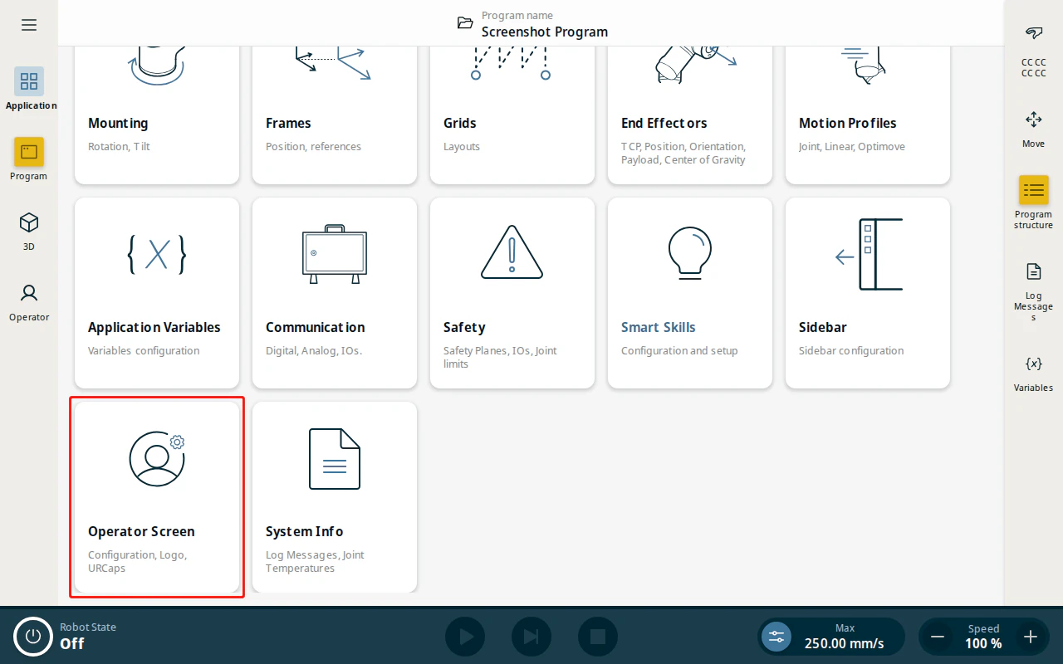Stop the program
The width and height of the screenshot is (1063, 664).
coord(598,637)
